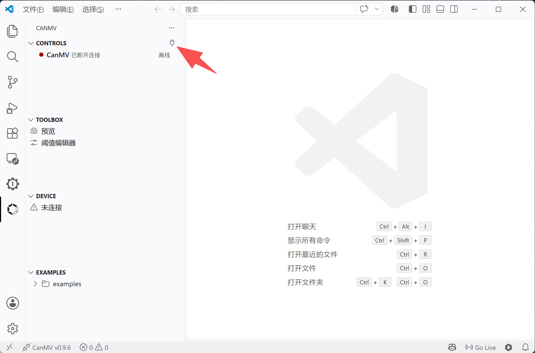Go forward with the right arrow
This screenshot has width=535, height=353.
tap(172, 9)
